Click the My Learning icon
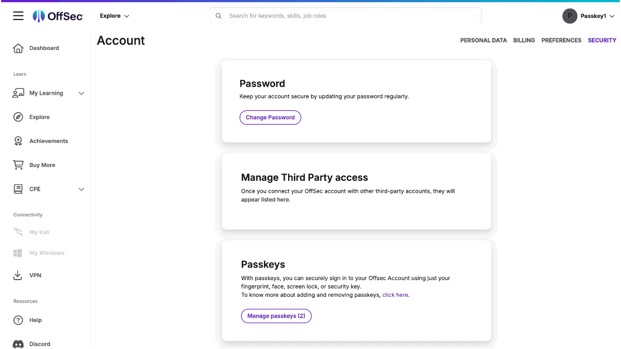Viewport: 621px width, 349px height. point(18,94)
